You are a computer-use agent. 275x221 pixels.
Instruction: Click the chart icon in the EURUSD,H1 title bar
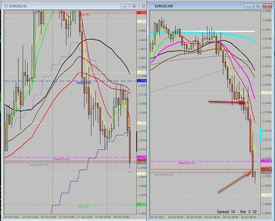pyautogui.click(x=6, y=6)
